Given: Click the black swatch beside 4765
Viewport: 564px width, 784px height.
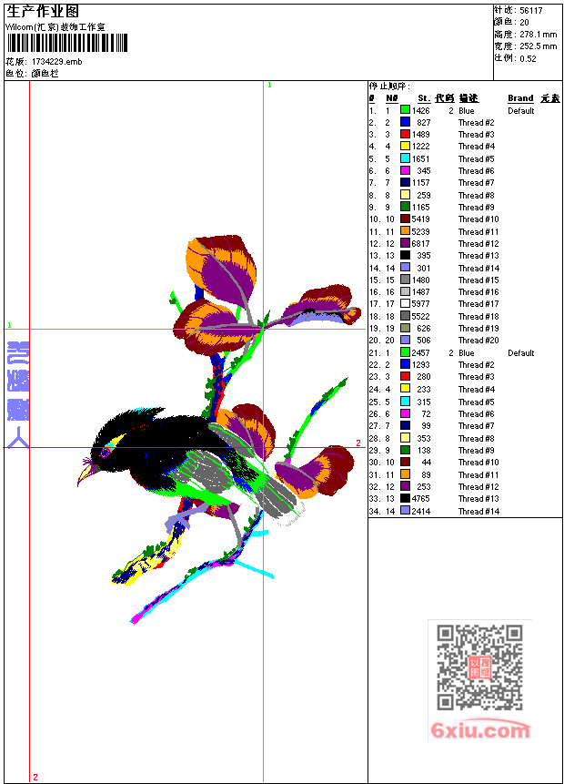Looking at the screenshot, I should [x=405, y=498].
